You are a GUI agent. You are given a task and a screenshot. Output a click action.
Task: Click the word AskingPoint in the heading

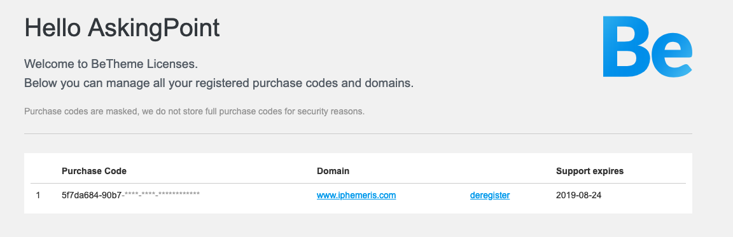pos(154,28)
